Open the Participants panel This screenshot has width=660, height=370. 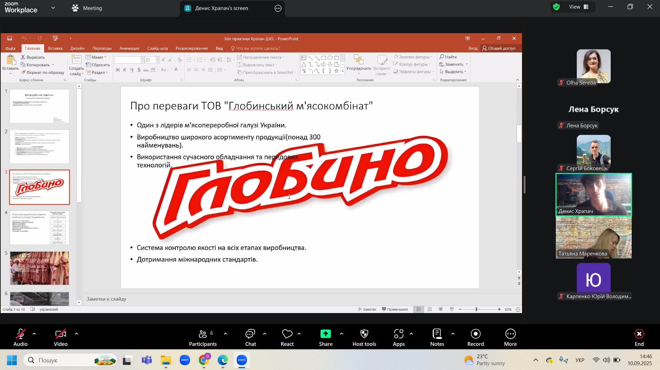[x=203, y=337]
